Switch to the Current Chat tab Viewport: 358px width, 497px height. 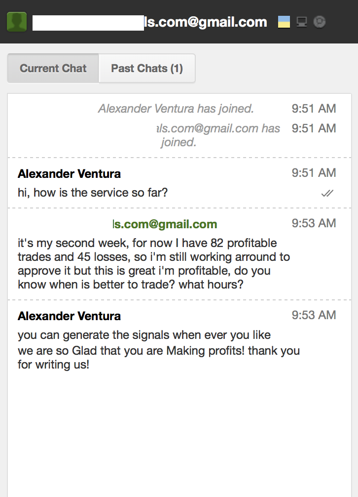[53, 69]
